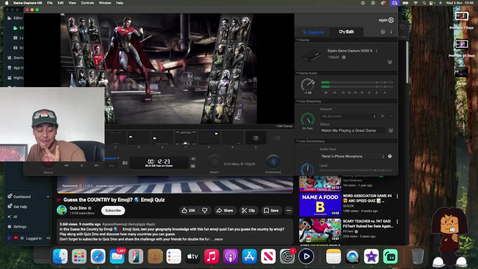478x269 pixels.
Task: Launch Safari from the Dock
Action: 98,256
